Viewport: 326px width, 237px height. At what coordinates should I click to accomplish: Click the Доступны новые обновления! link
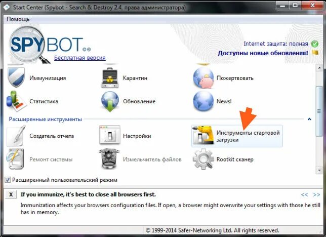[263, 53]
